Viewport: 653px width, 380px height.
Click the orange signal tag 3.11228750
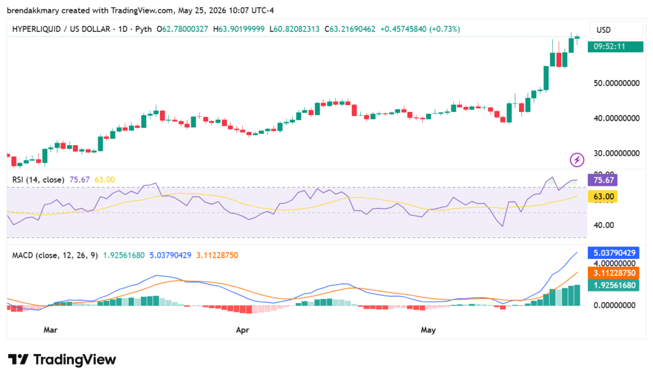pos(613,273)
